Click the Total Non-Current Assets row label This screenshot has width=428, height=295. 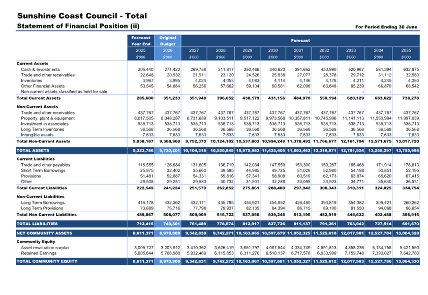(43, 141)
